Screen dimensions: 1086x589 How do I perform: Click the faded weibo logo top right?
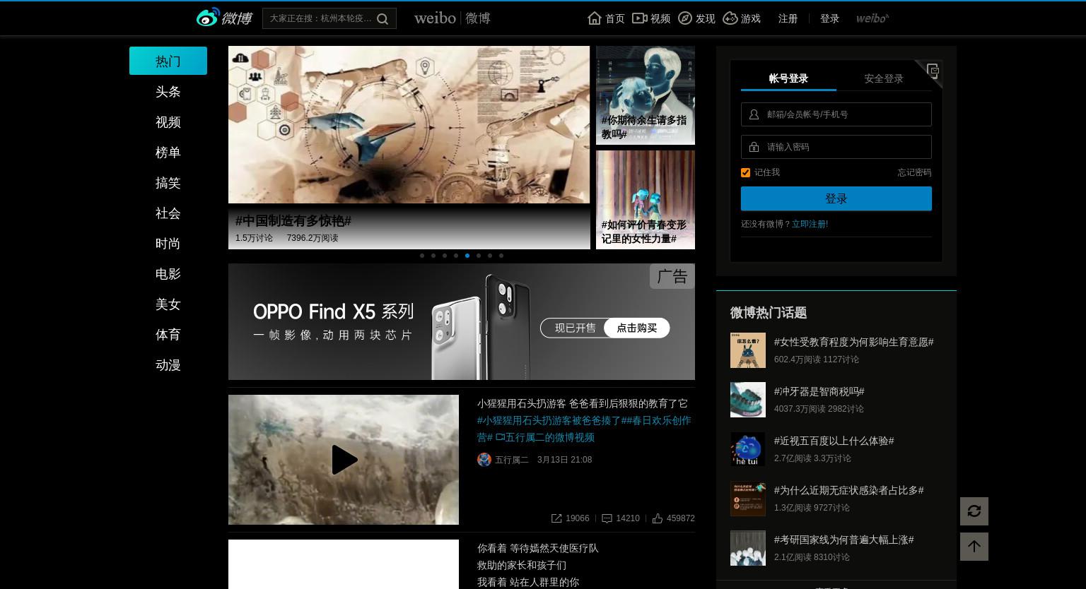(872, 18)
